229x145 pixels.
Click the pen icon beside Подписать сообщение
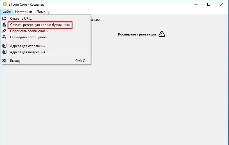(4, 31)
